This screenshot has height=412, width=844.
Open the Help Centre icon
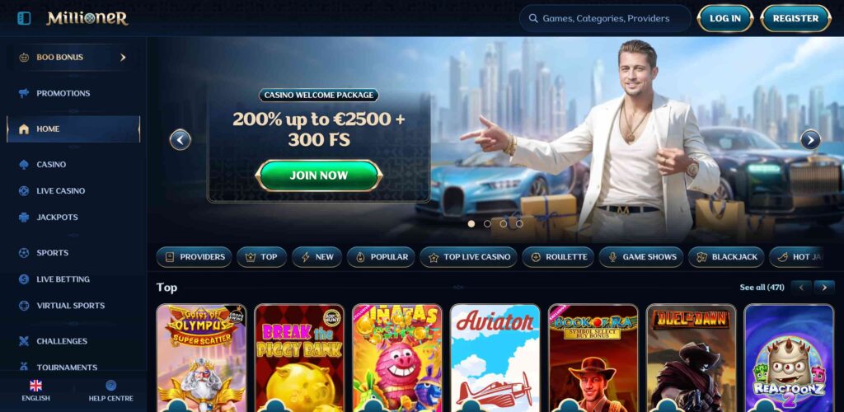point(111,385)
